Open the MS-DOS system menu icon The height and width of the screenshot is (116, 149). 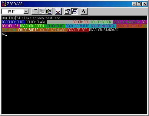pos(4,4)
